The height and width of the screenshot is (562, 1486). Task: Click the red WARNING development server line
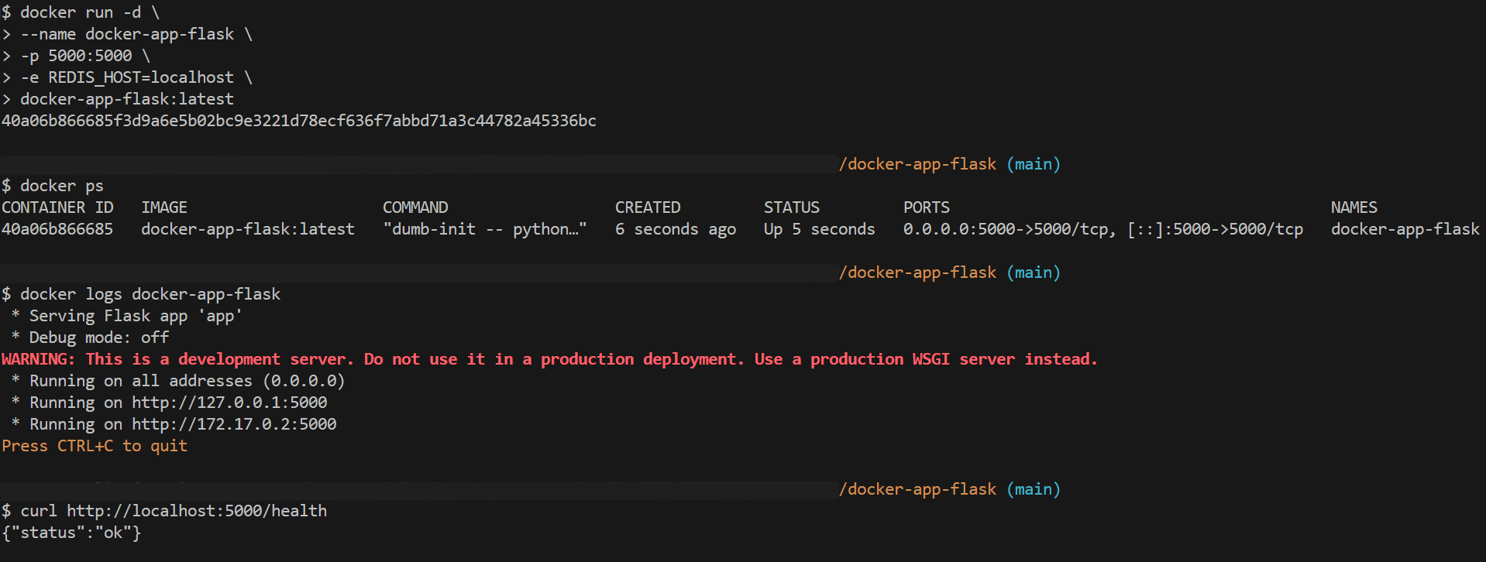[x=550, y=359]
